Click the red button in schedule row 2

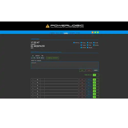coord(82,82)
